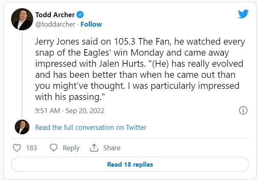258x181 pixels.
Task: Read the full conversation on Twitter
Action: tap(91, 127)
